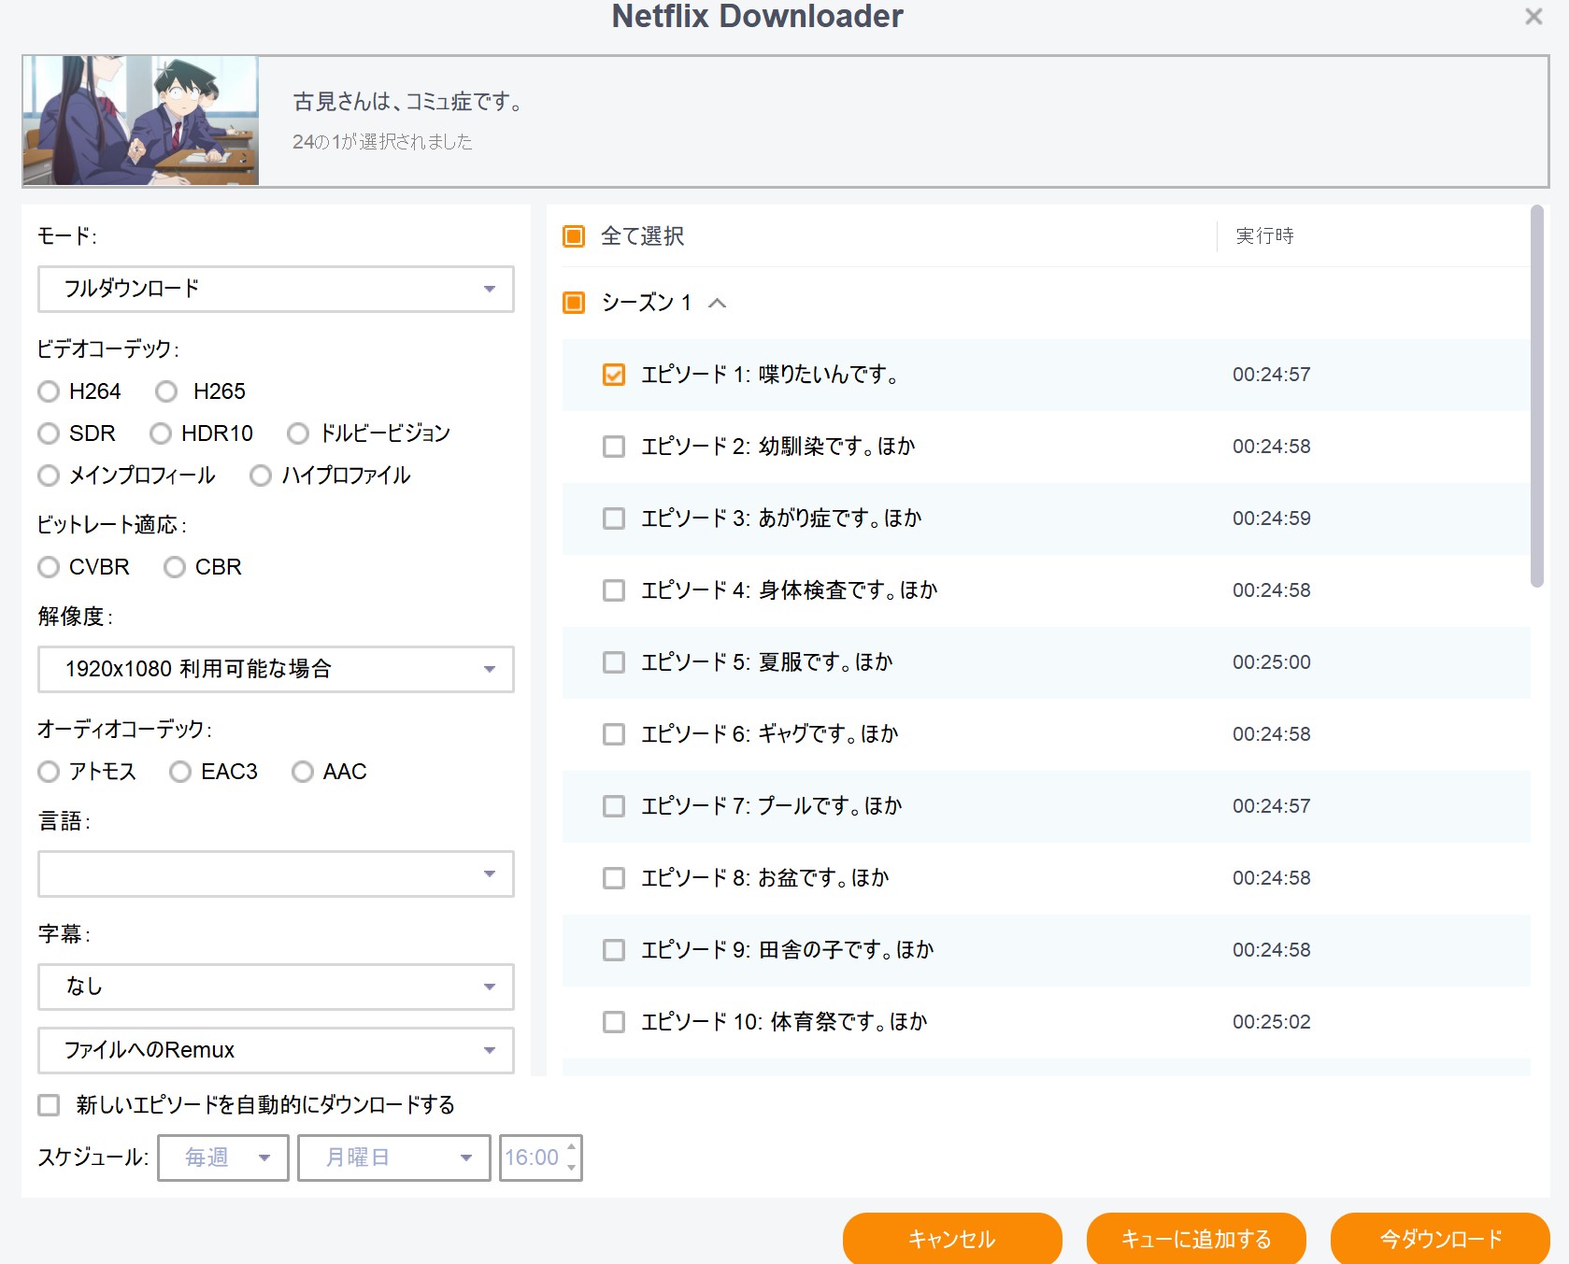Screen dimensions: 1569x1264
Task: Click the 古見さんは、コミュ症です thumbnail
Action: point(141,120)
